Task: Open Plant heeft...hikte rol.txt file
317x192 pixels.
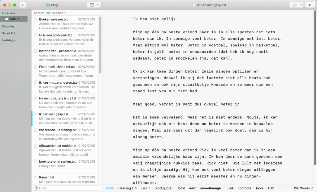Action: pos(65,71)
